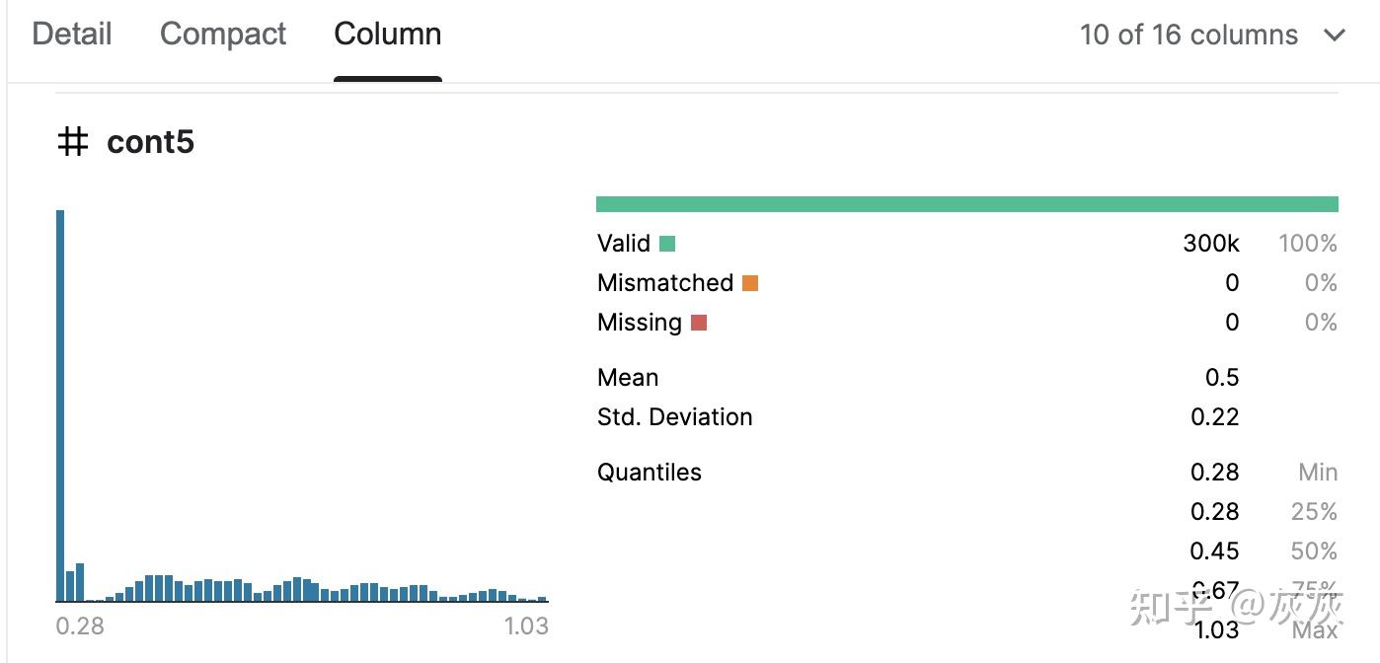Expand the 10 of 16 columns dropdown
1380x663 pixels.
1212,36
